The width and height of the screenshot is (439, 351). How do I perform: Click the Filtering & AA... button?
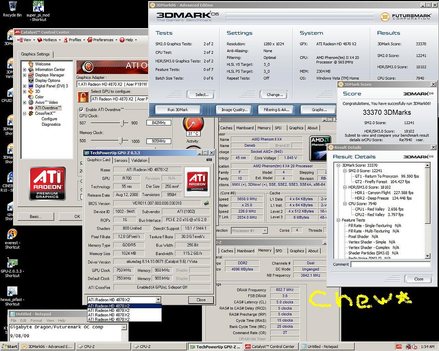tap(277, 110)
